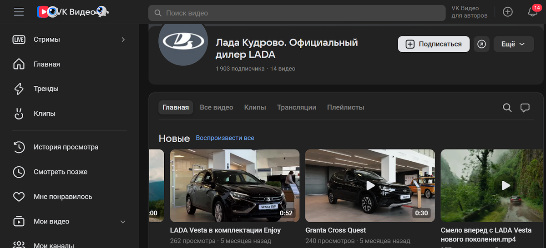Open Клипы in the sidebar
Image resolution: width=546 pixels, height=248 pixels.
pyautogui.click(x=44, y=114)
